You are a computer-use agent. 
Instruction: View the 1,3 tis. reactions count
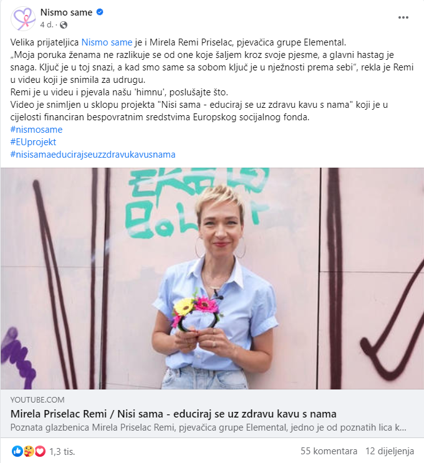(62, 452)
